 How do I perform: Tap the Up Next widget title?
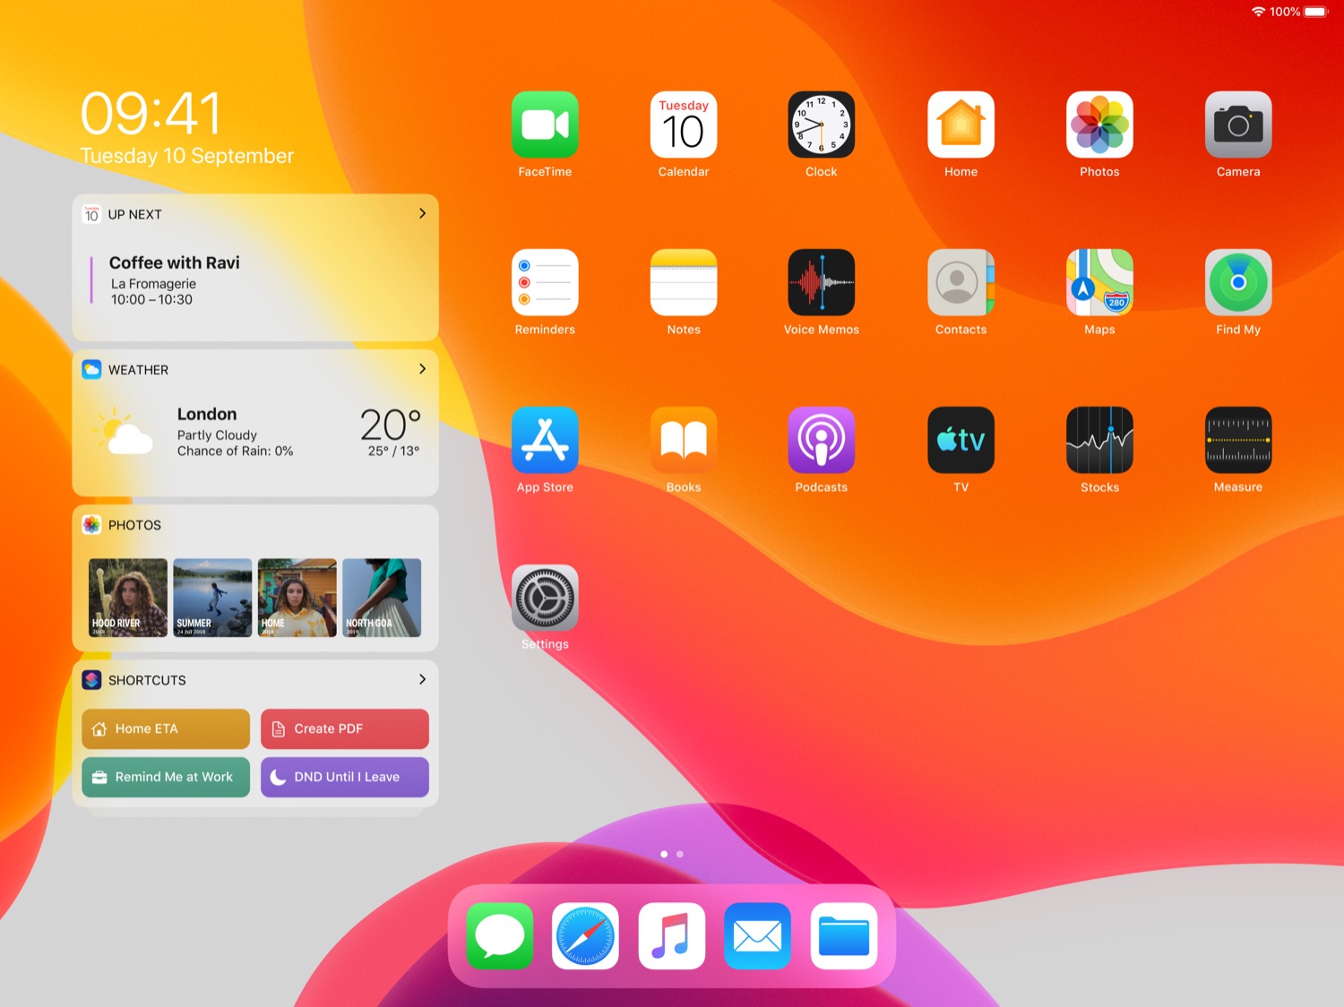(135, 214)
